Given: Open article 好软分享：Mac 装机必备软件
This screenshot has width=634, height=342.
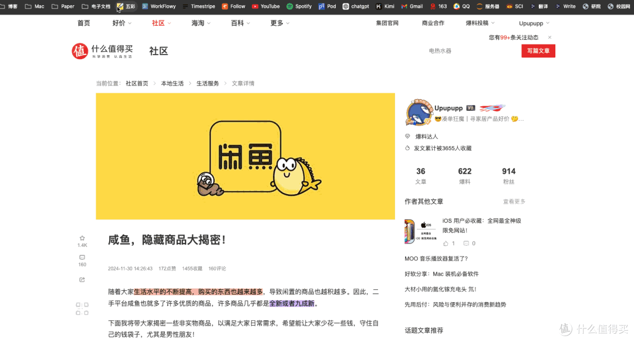Looking at the screenshot, I should point(441,274).
